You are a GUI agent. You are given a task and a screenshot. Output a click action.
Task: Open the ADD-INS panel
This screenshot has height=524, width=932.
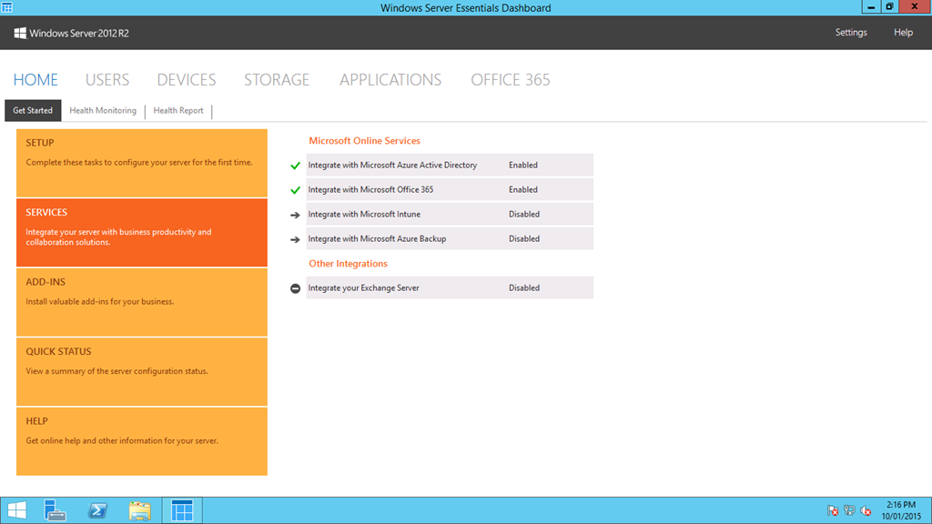[141, 302]
